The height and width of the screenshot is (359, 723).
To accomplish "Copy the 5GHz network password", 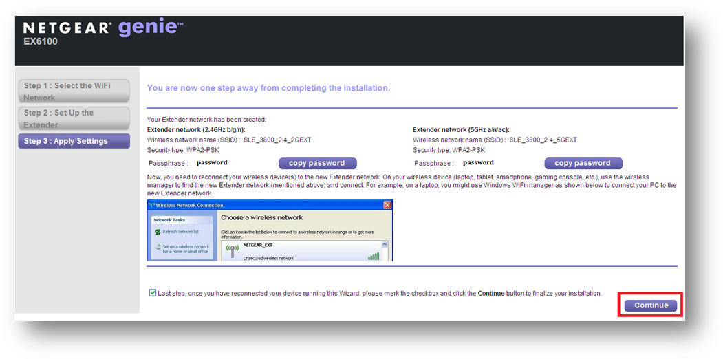I will (583, 163).
